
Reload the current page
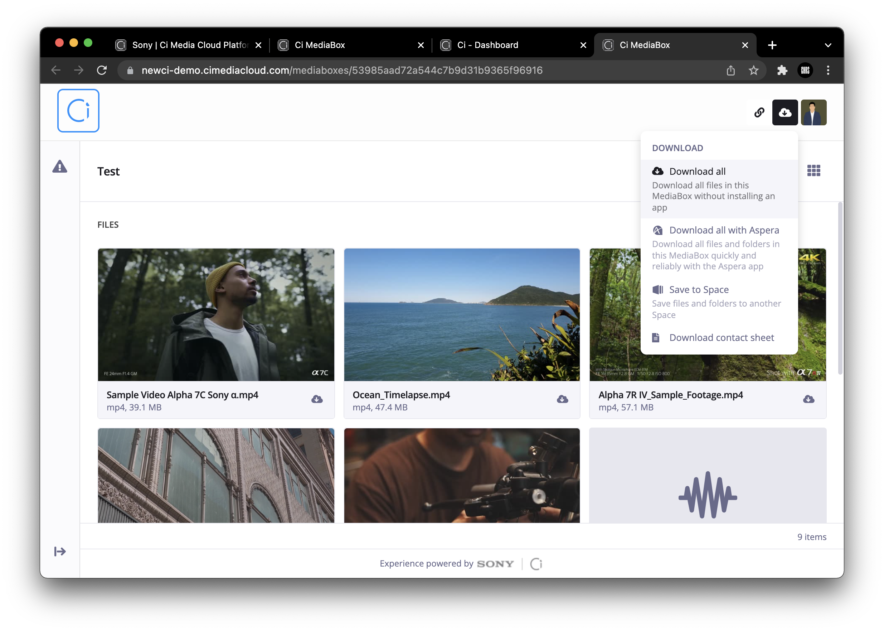(102, 70)
